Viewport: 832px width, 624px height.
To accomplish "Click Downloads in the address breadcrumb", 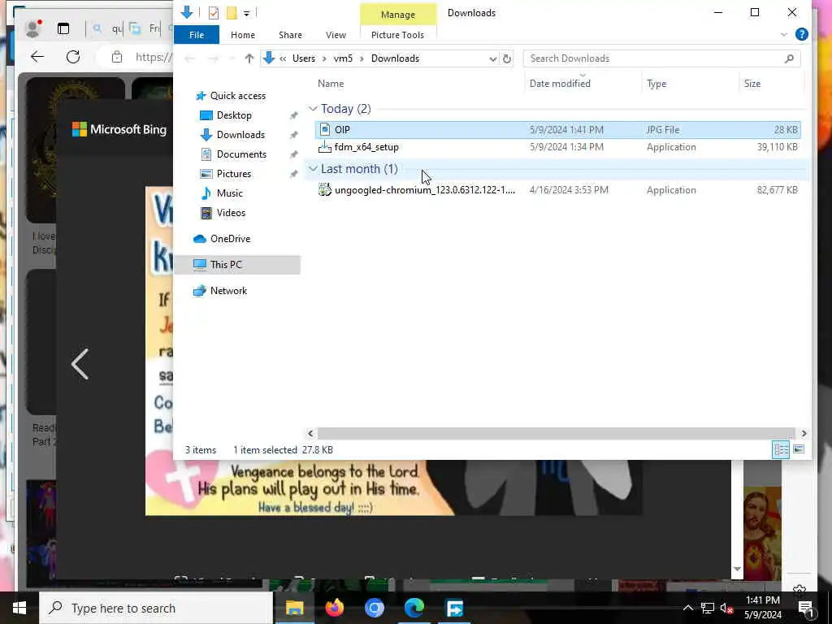I will click(395, 58).
